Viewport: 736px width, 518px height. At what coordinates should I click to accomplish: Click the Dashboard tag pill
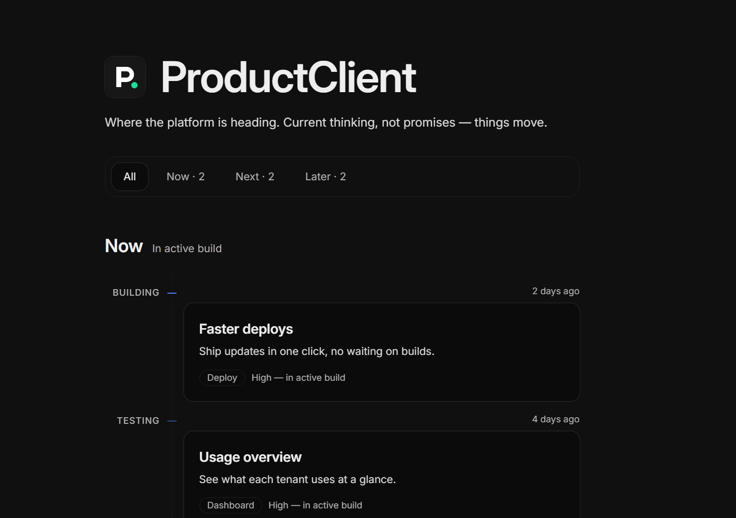[x=231, y=505]
